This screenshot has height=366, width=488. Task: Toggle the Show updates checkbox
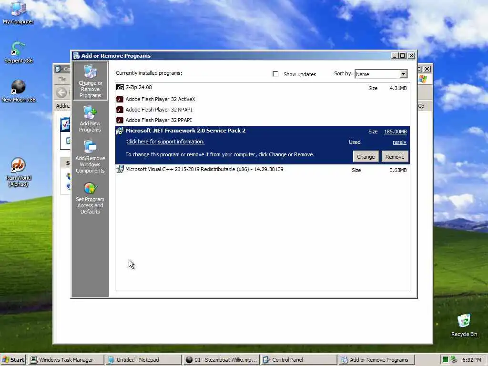click(x=275, y=74)
